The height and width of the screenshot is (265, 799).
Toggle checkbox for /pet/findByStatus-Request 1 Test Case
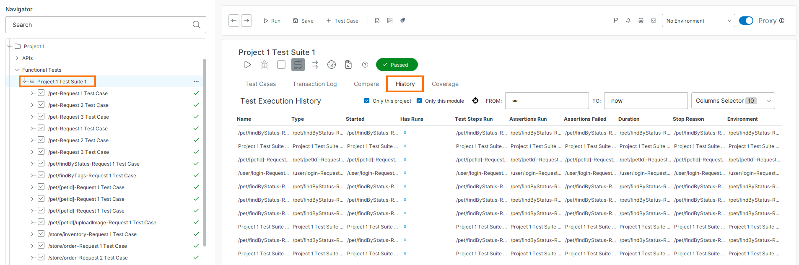41,163
